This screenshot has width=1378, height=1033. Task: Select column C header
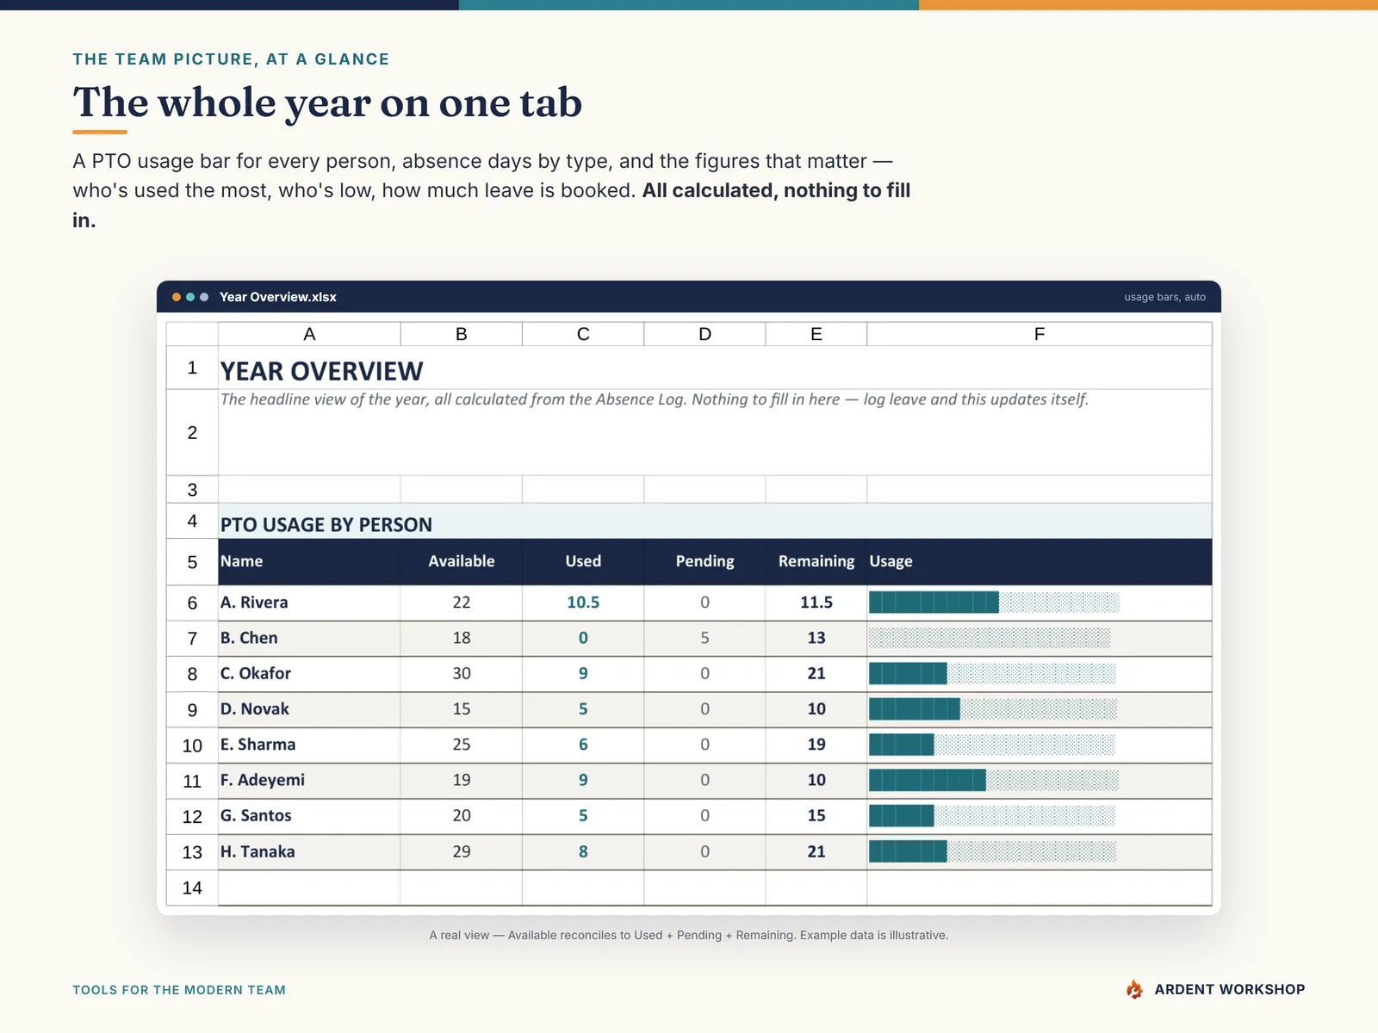point(583,334)
